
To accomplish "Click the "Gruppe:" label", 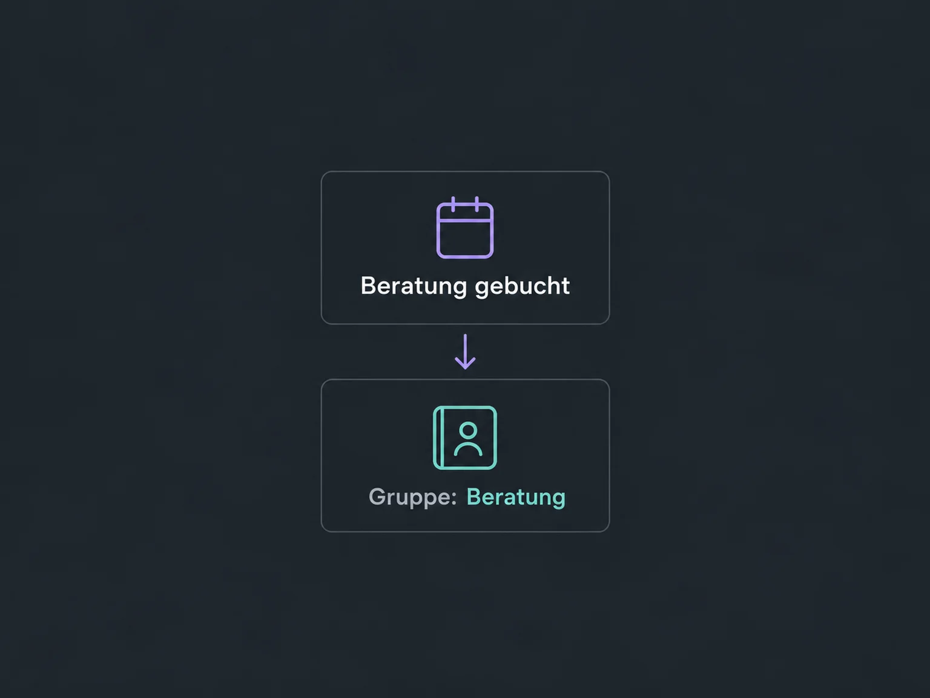I will pos(412,497).
